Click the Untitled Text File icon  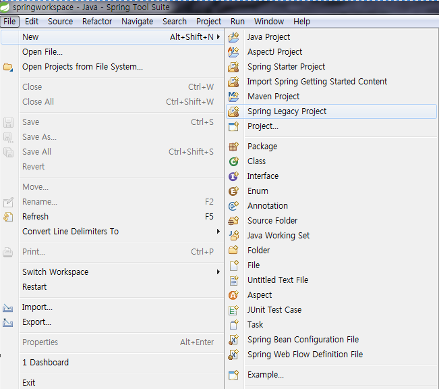[x=233, y=280]
